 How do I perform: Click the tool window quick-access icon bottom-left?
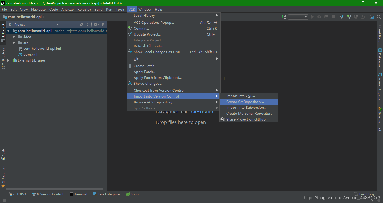(4, 200)
